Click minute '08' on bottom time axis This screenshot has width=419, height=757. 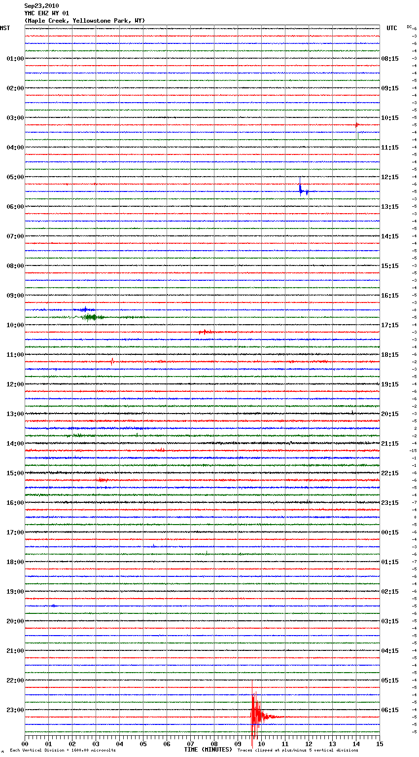click(214, 744)
